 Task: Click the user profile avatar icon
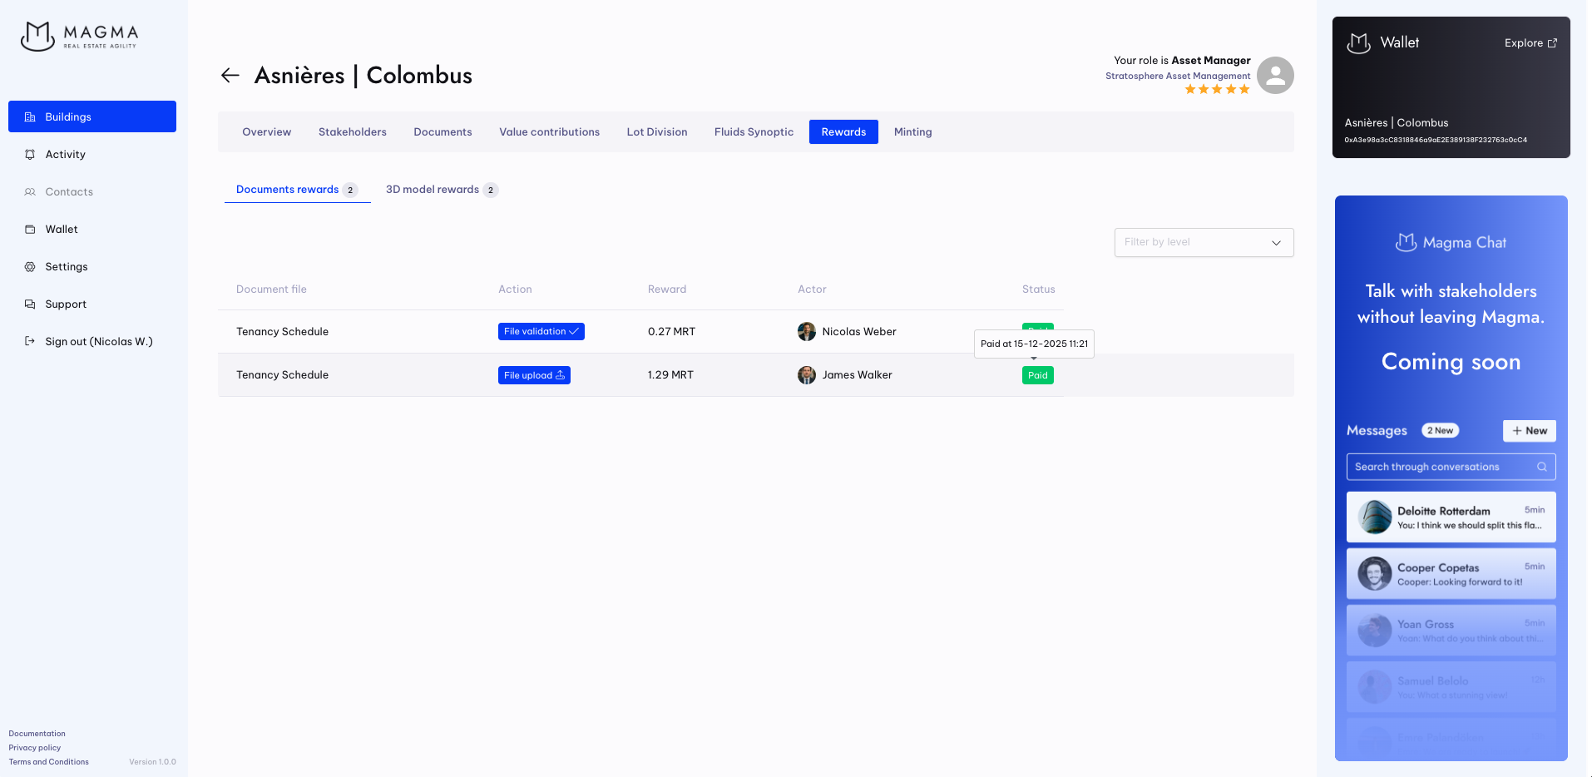click(x=1275, y=76)
